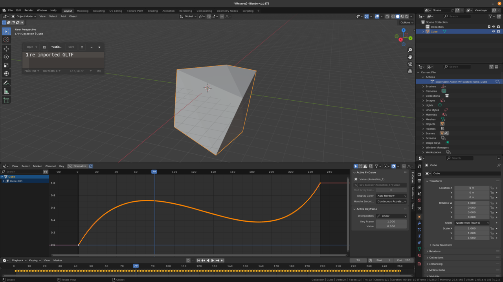Click the viewport zoom magnifier icon
The image size is (503, 282).
tap(410, 50)
